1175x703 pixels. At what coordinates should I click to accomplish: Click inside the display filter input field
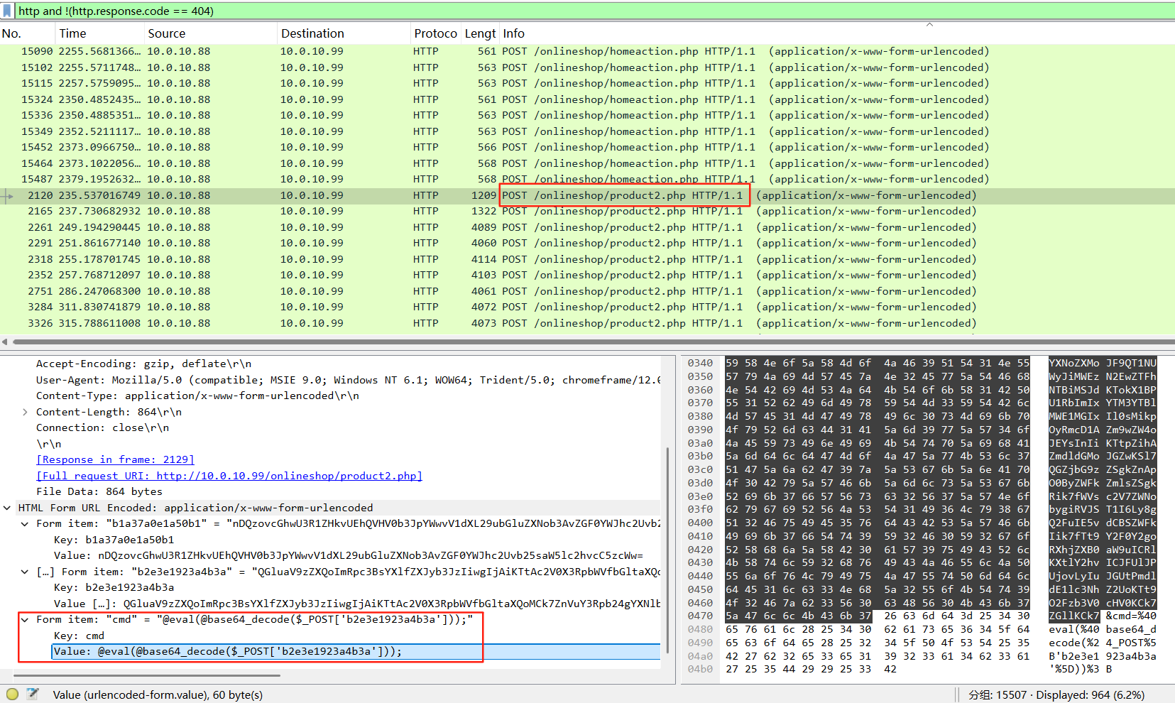594,11
